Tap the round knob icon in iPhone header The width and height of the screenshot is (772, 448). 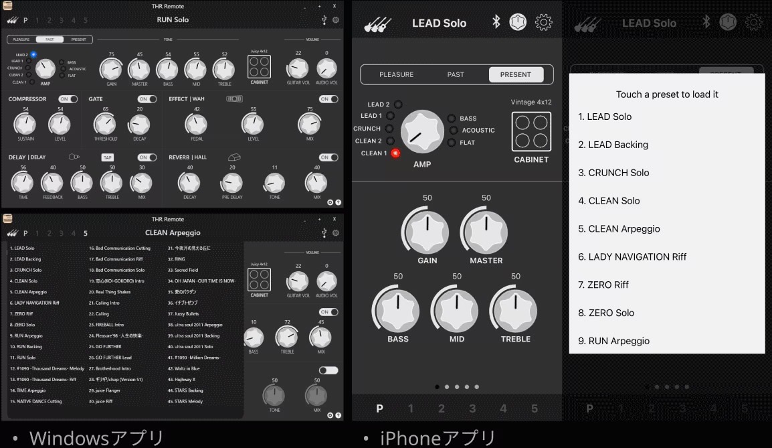(x=518, y=22)
